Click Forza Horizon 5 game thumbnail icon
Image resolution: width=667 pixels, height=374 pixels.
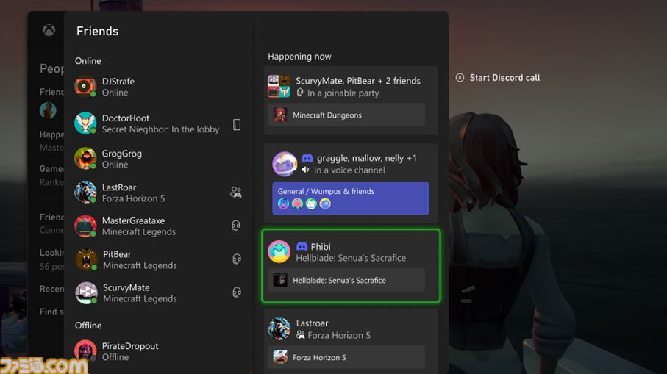[280, 357]
